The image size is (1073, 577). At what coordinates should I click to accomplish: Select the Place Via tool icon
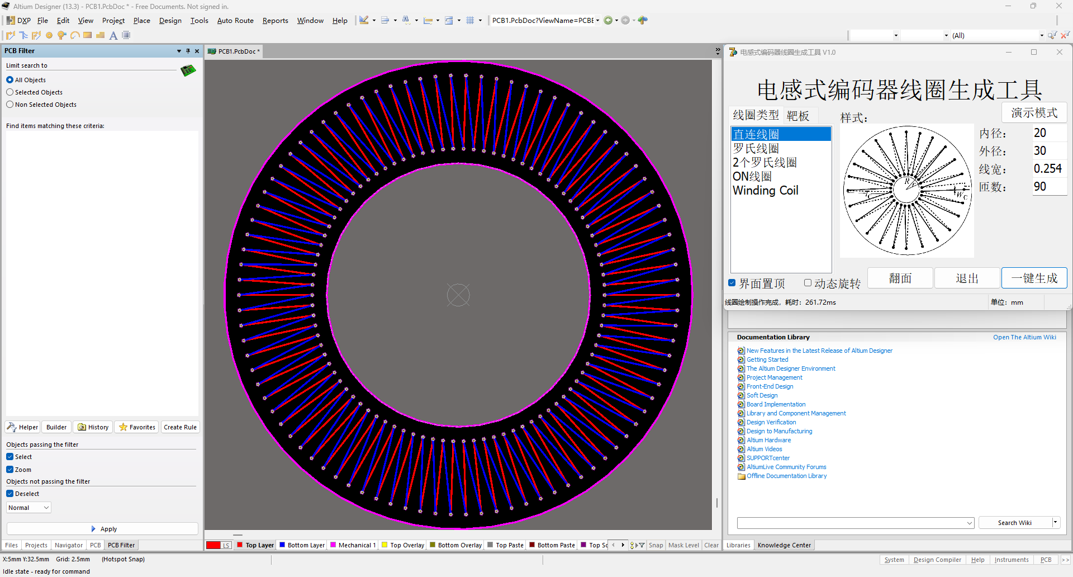coord(61,35)
